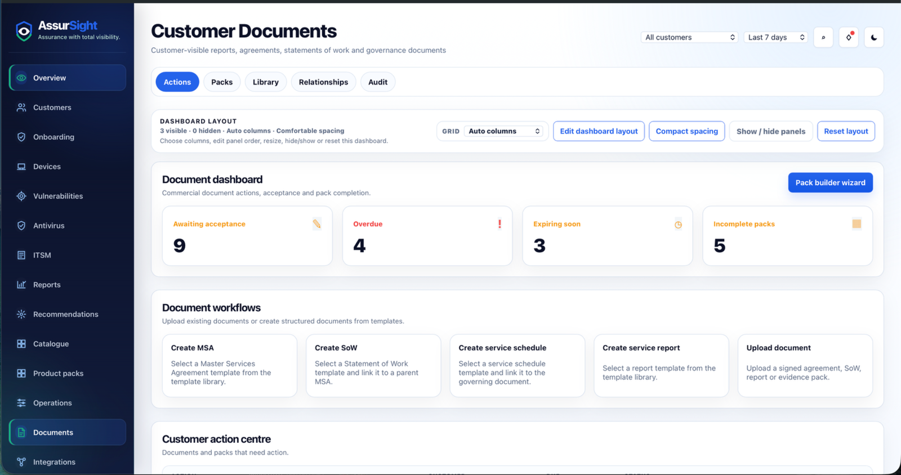The image size is (901, 475).
Task: Click Show / hide panels button
Action: tap(771, 131)
